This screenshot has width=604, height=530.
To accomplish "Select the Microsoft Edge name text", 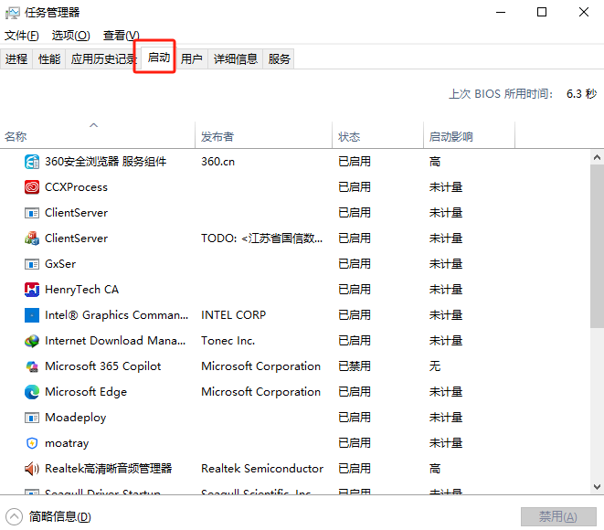I will click(86, 392).
